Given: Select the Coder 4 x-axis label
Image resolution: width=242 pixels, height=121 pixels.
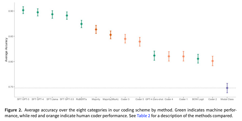Looking at the screenshot, I should [x=169, y=99].
